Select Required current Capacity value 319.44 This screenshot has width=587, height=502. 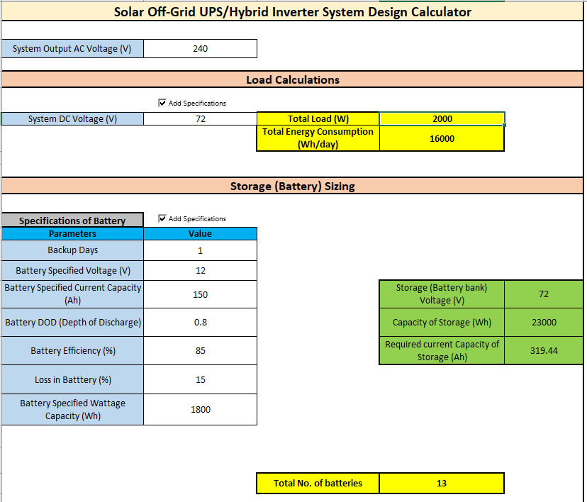pyautogui.click(x=544, y=351)
